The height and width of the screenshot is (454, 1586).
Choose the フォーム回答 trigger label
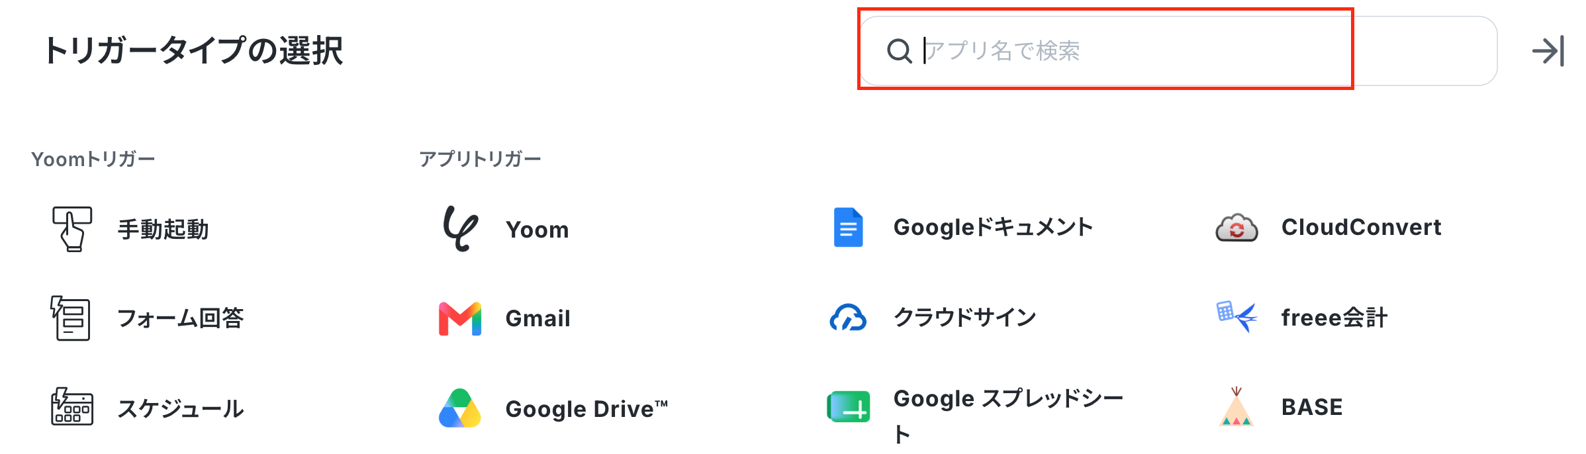click(x=181, y=318)
